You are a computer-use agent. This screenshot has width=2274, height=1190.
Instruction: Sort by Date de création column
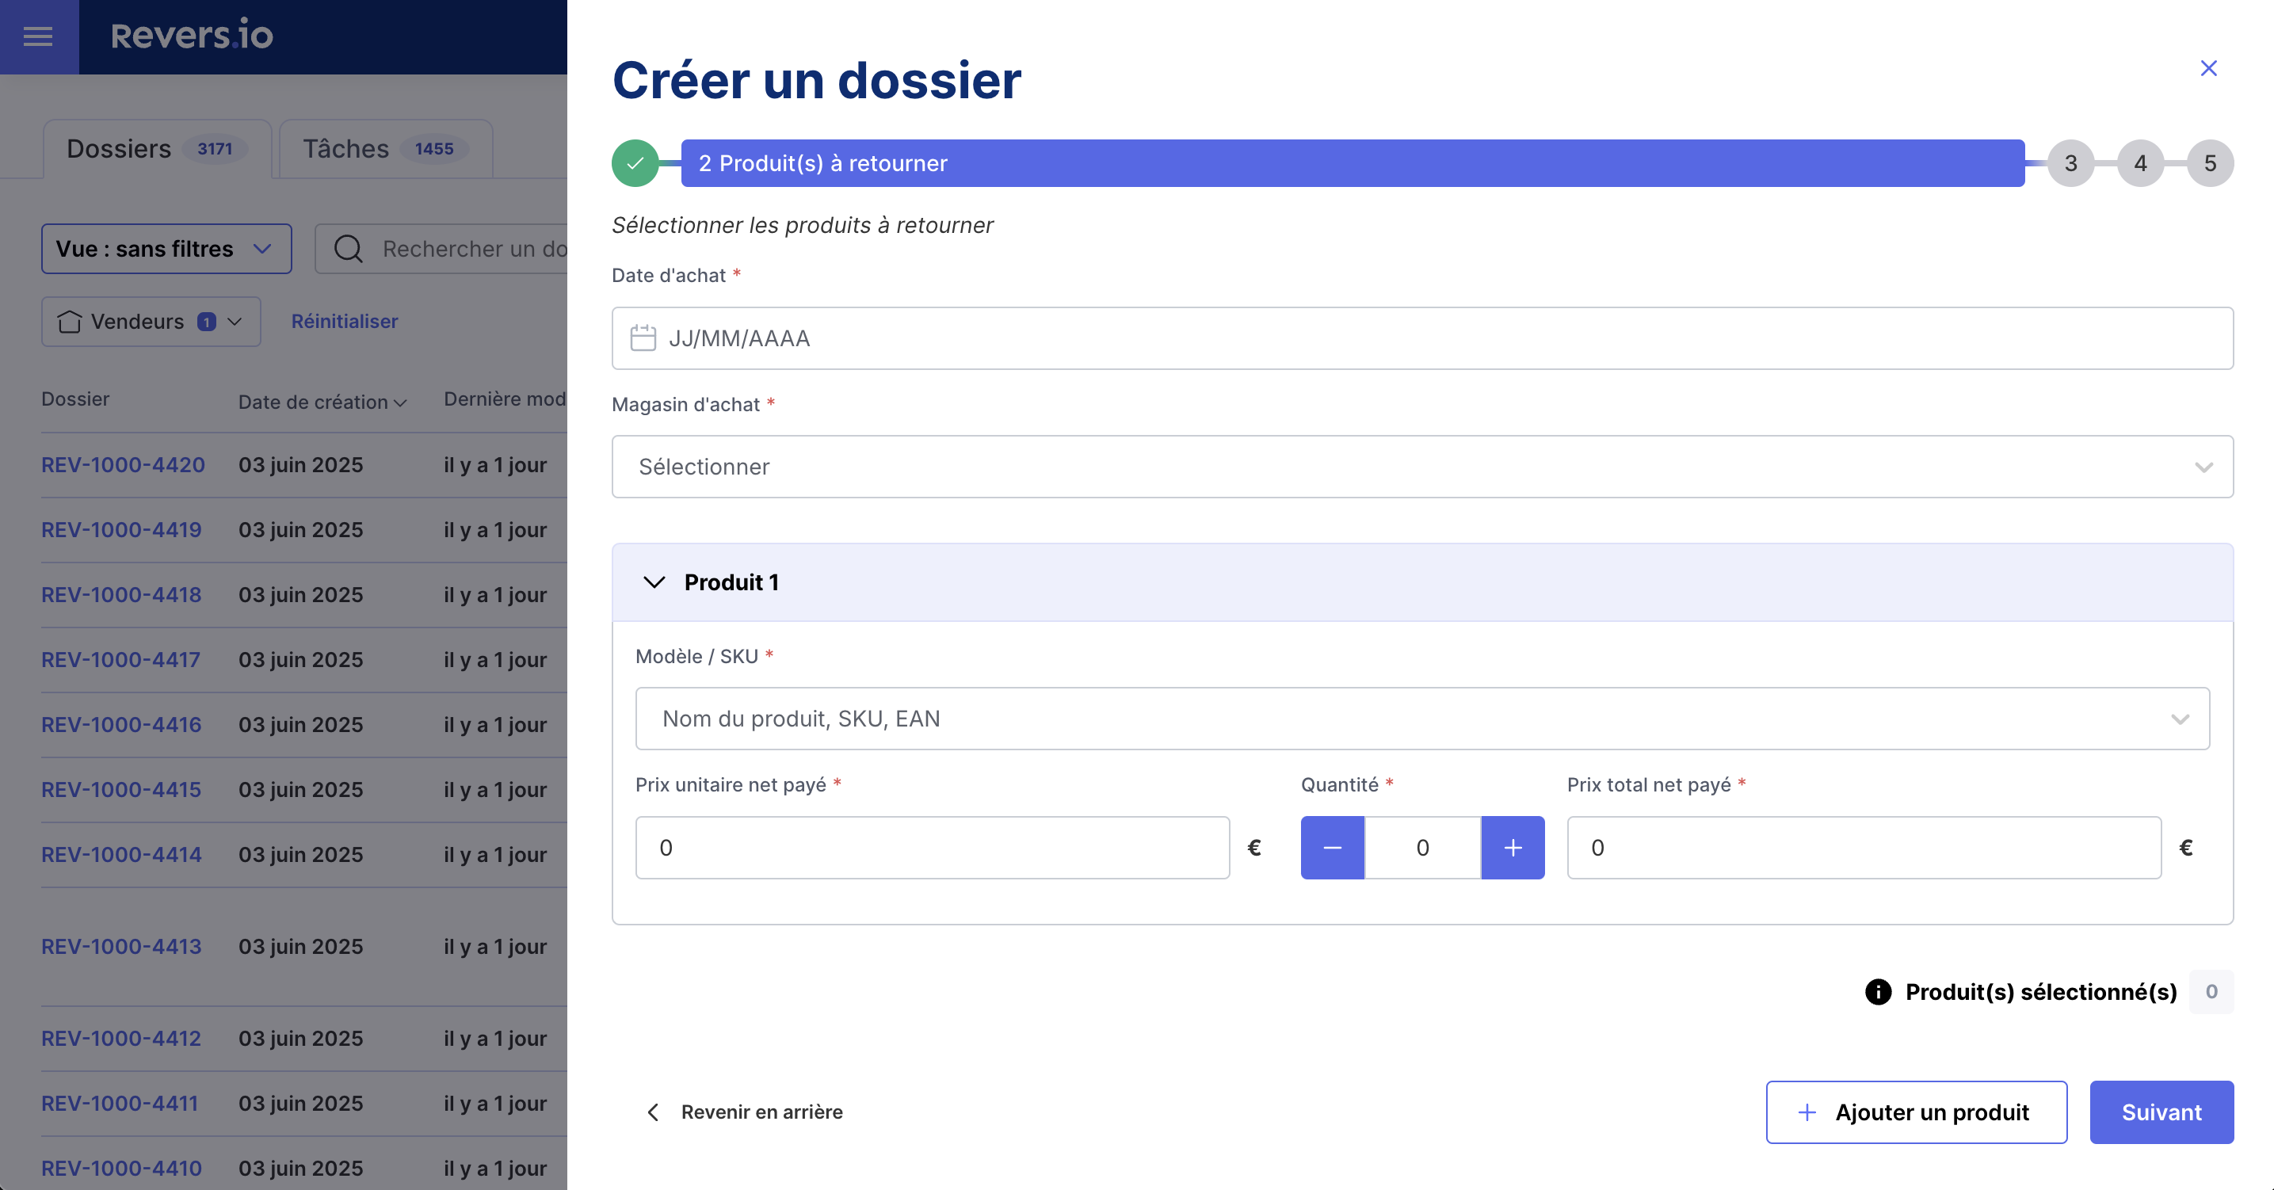pyautogui.click(x=322, y=402)
